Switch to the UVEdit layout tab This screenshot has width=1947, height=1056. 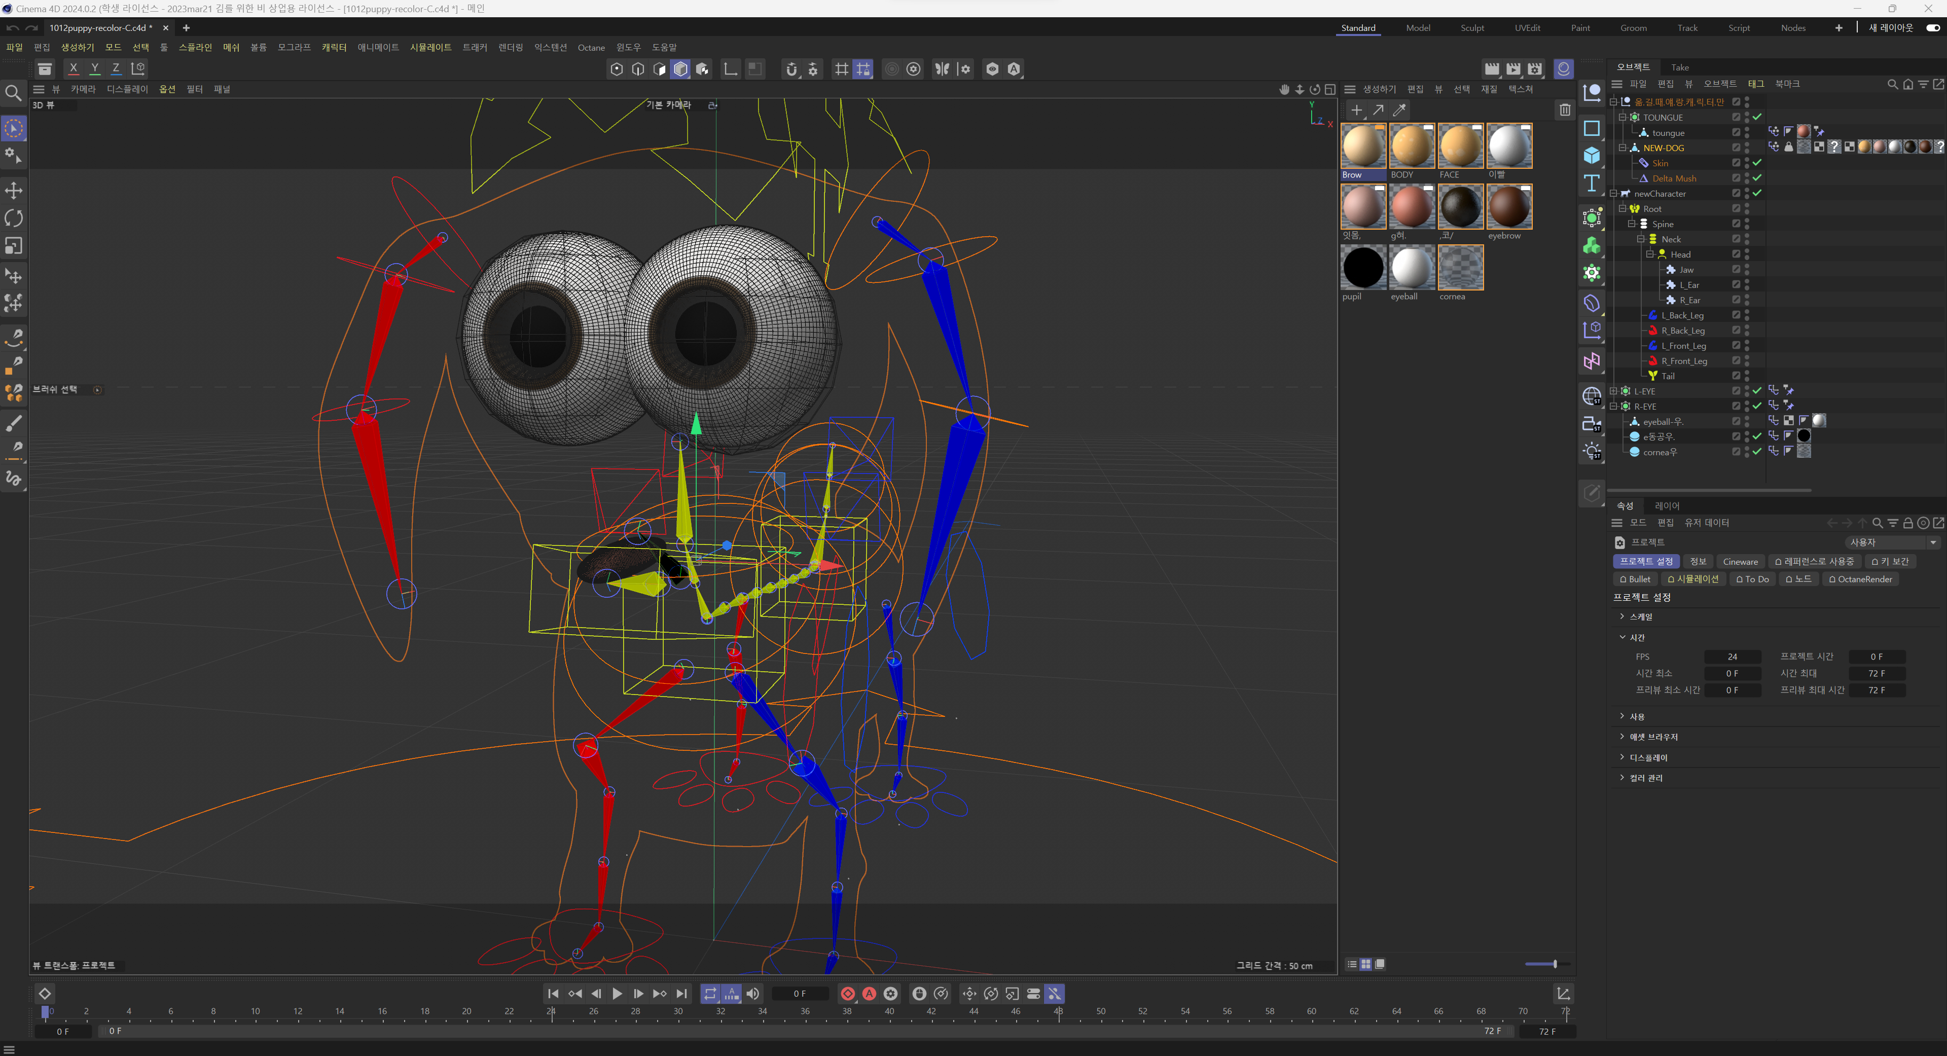point(1527,28)
